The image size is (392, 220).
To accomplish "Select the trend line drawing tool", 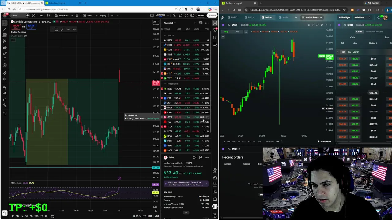I will (5, 29).
